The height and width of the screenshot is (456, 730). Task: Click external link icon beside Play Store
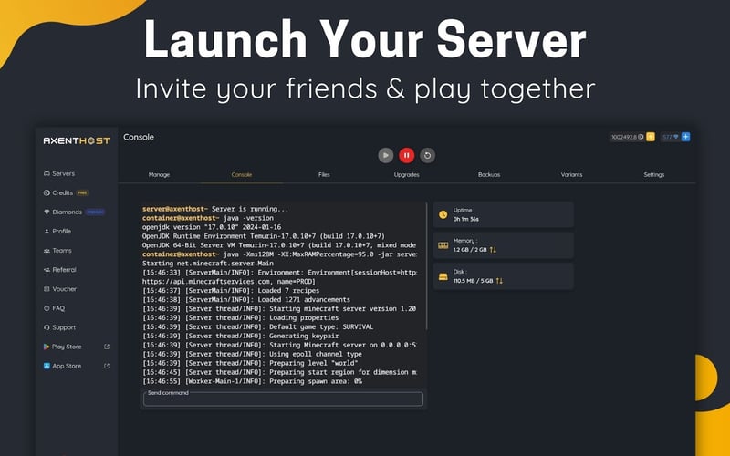[x=107, y=347]
